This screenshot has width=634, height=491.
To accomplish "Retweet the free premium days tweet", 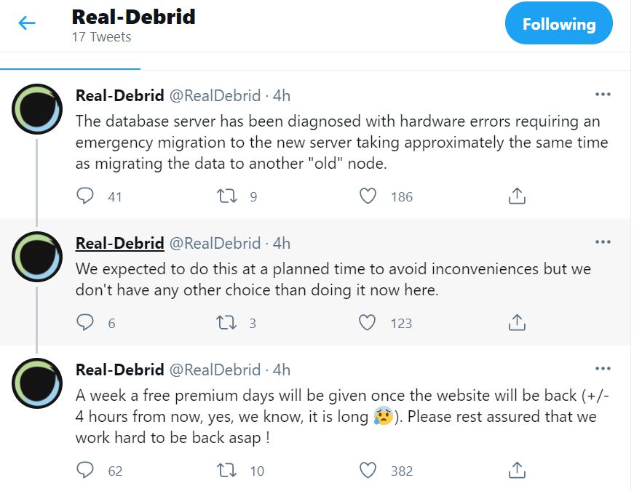I will click(x=227, y=470).
